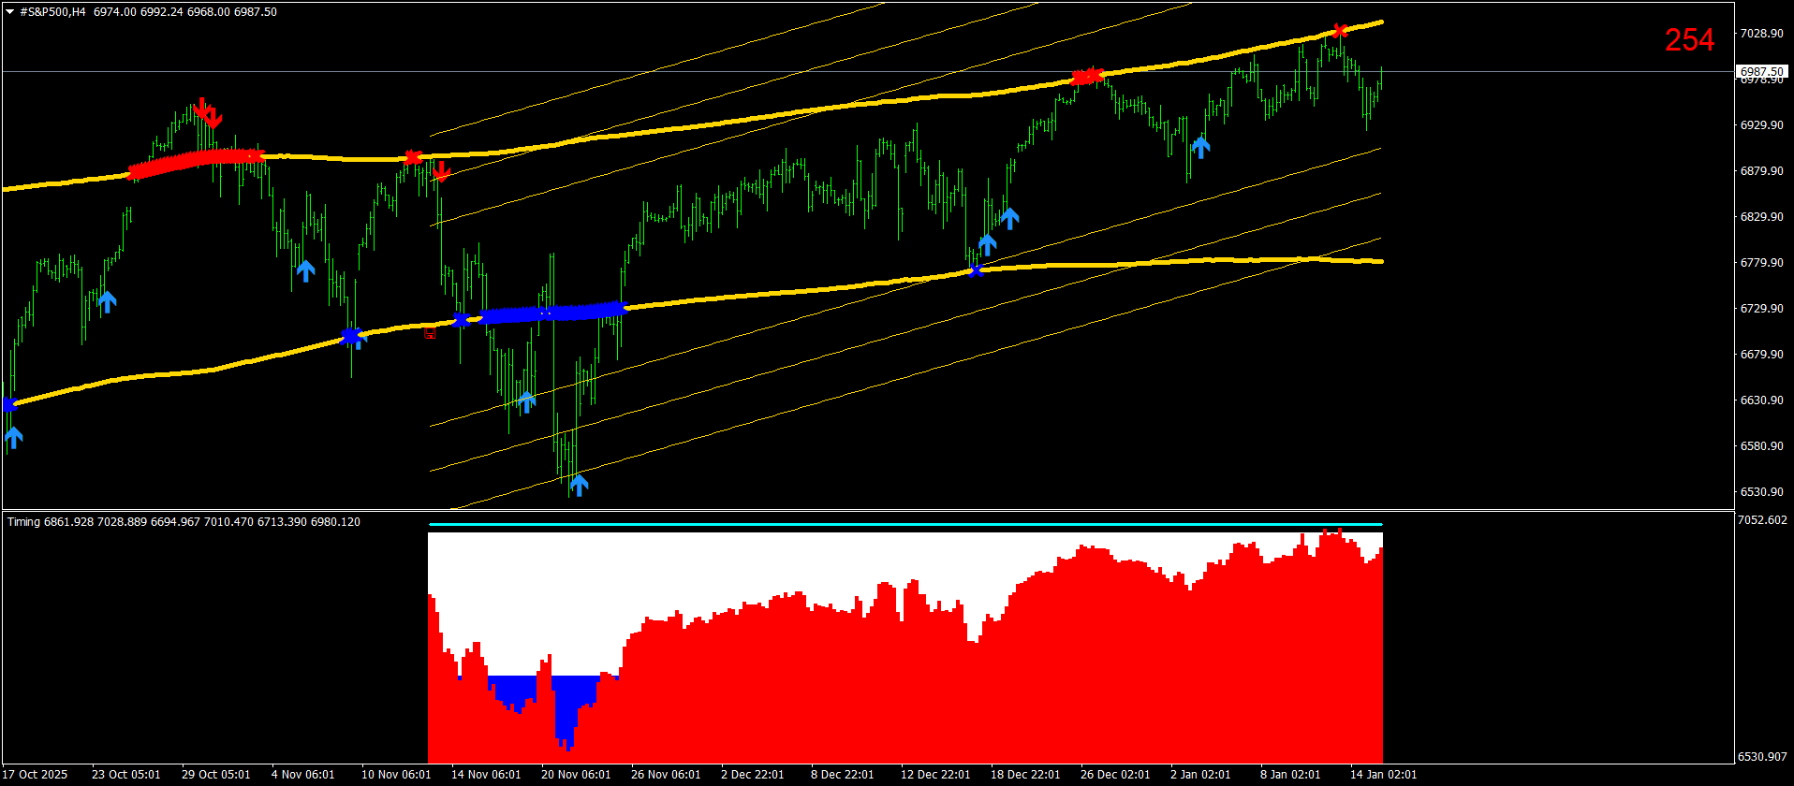Click the 23 Oct 05:01 time label
The width and height of the screenshot is (1794, 786).
[x=126, y=775]
